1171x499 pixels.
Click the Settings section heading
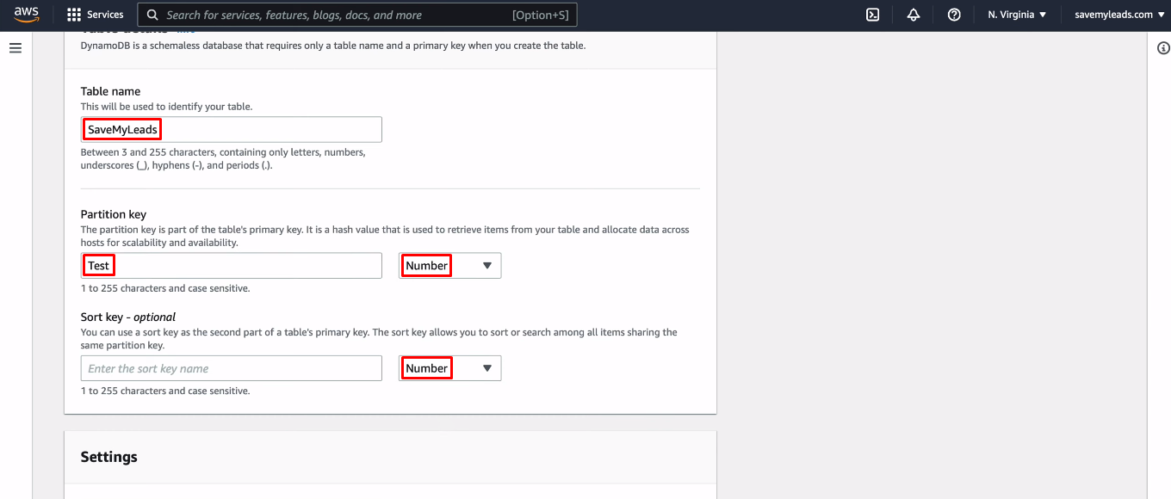pos(108,457)
